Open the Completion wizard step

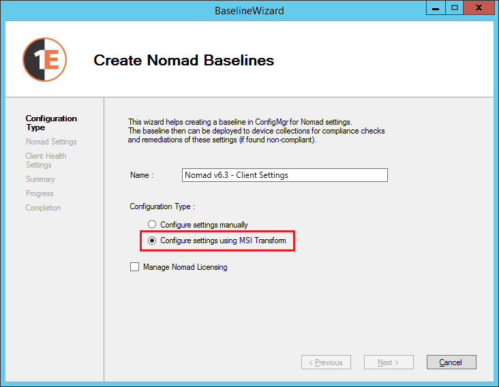pyautogui.click(x=43, y=208)
